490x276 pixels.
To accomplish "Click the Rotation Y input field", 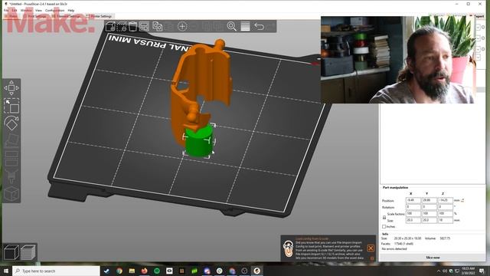I will tap(430, 207).
